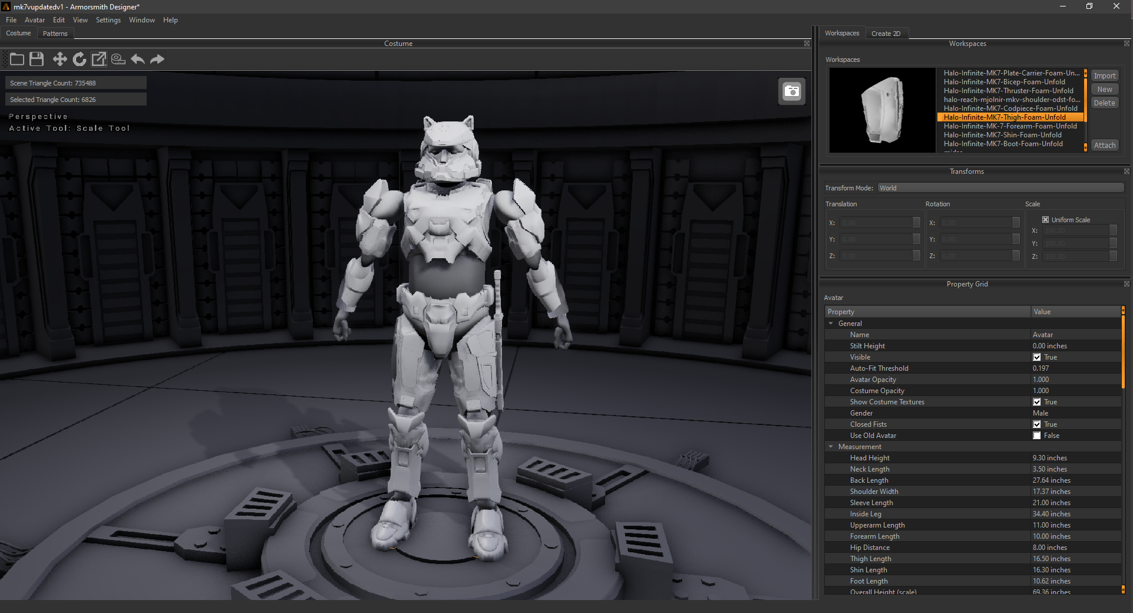The width and height of the screenshot is (1133, 613).
Task: Click the Redo arrow icon
Action: [x=157, y=59]
